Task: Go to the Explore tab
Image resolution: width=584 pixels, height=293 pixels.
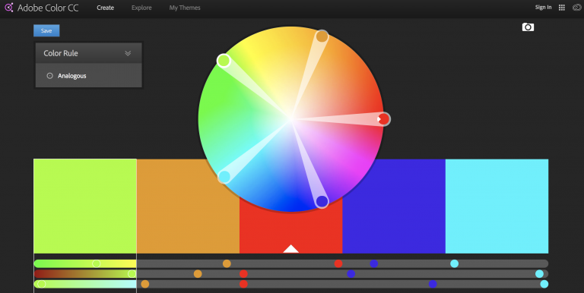Action: [141, 8]
